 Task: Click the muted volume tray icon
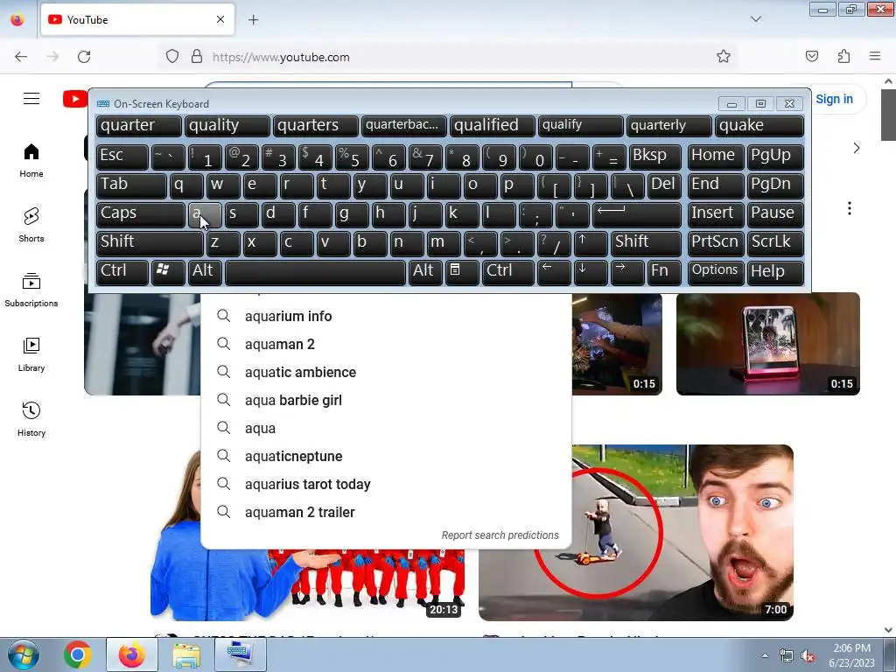click(808, 656)
